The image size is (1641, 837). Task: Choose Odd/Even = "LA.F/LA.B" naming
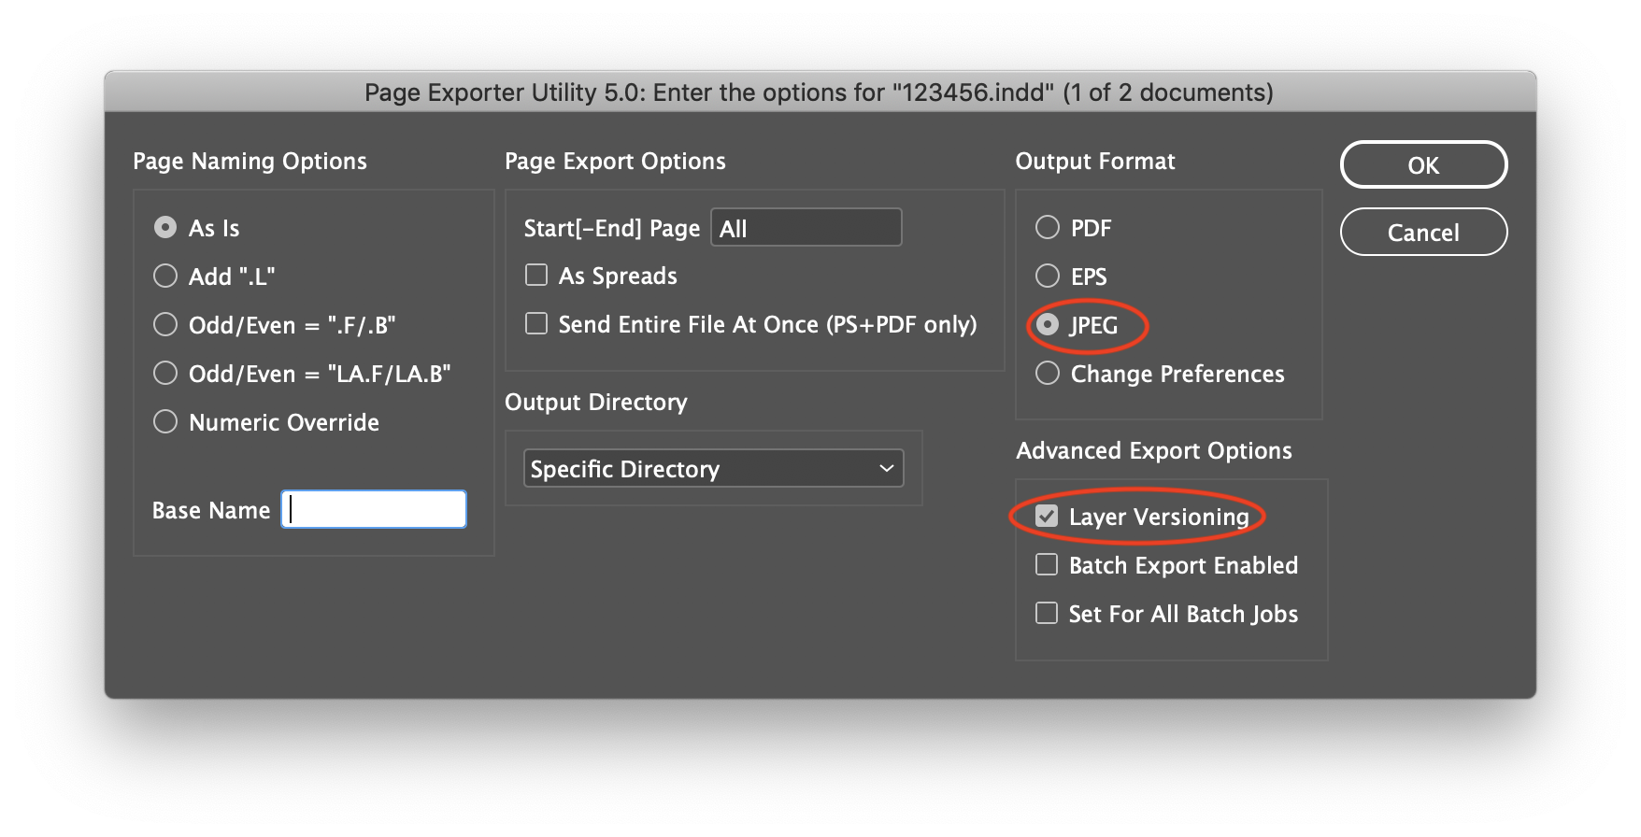[x=165, y=372]
